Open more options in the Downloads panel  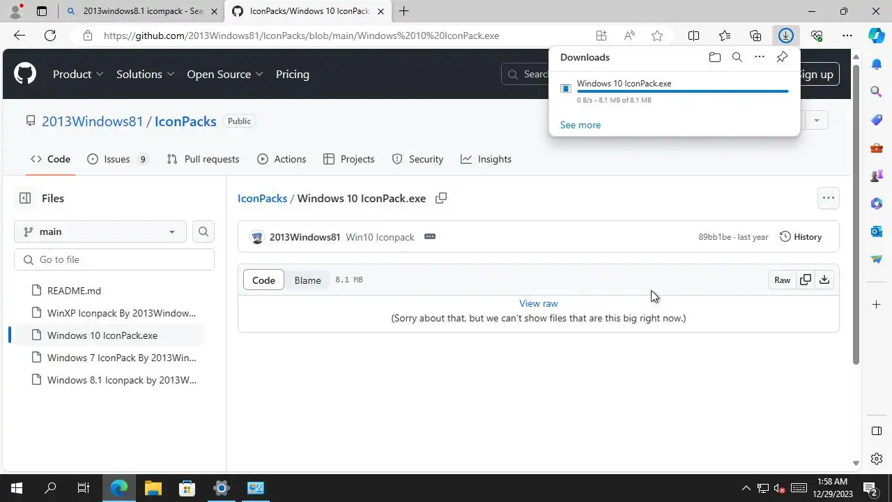(760, 57)
